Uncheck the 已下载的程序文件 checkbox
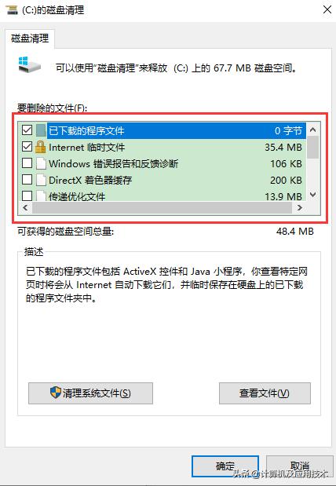The image size is (336, 486). (x=27, y=130)
